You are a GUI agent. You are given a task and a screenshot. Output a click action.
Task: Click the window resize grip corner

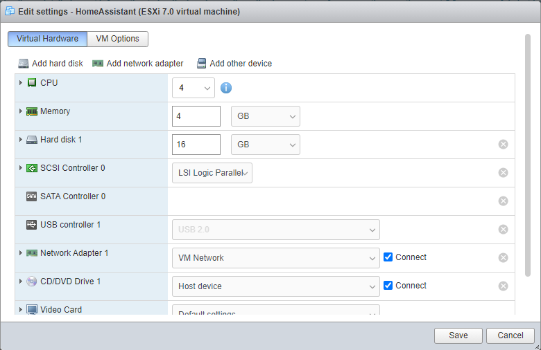pyautogui.click(x=537, y=347)
